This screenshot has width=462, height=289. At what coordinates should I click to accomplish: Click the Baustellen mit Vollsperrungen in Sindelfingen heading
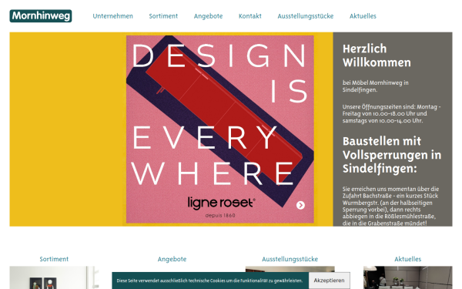pos(392,155)
